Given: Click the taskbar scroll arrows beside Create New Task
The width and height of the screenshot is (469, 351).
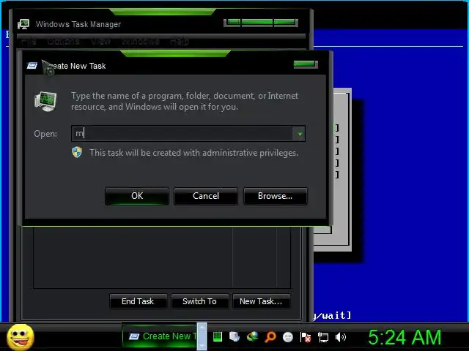Looking at the screenshot, I should [202, 336].
